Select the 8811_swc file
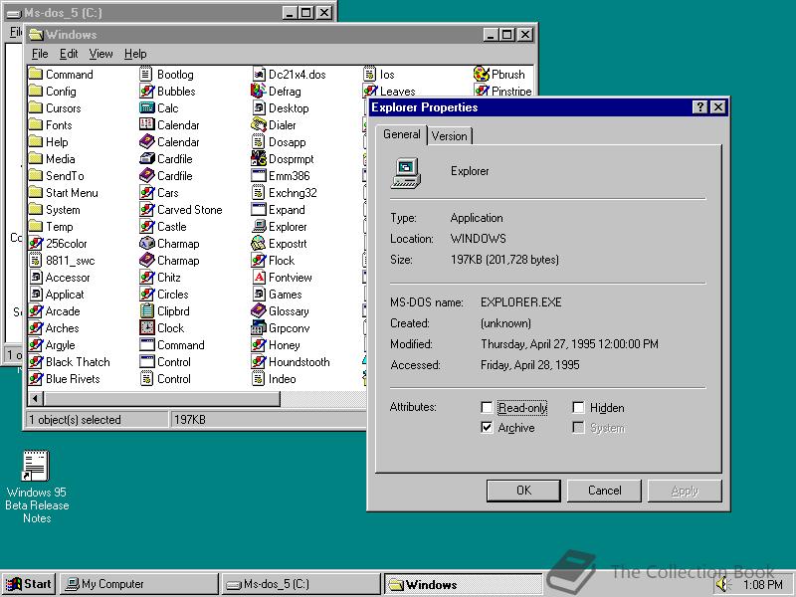The image size is (796, 597). pyautogui.click(x=62, y=261)
